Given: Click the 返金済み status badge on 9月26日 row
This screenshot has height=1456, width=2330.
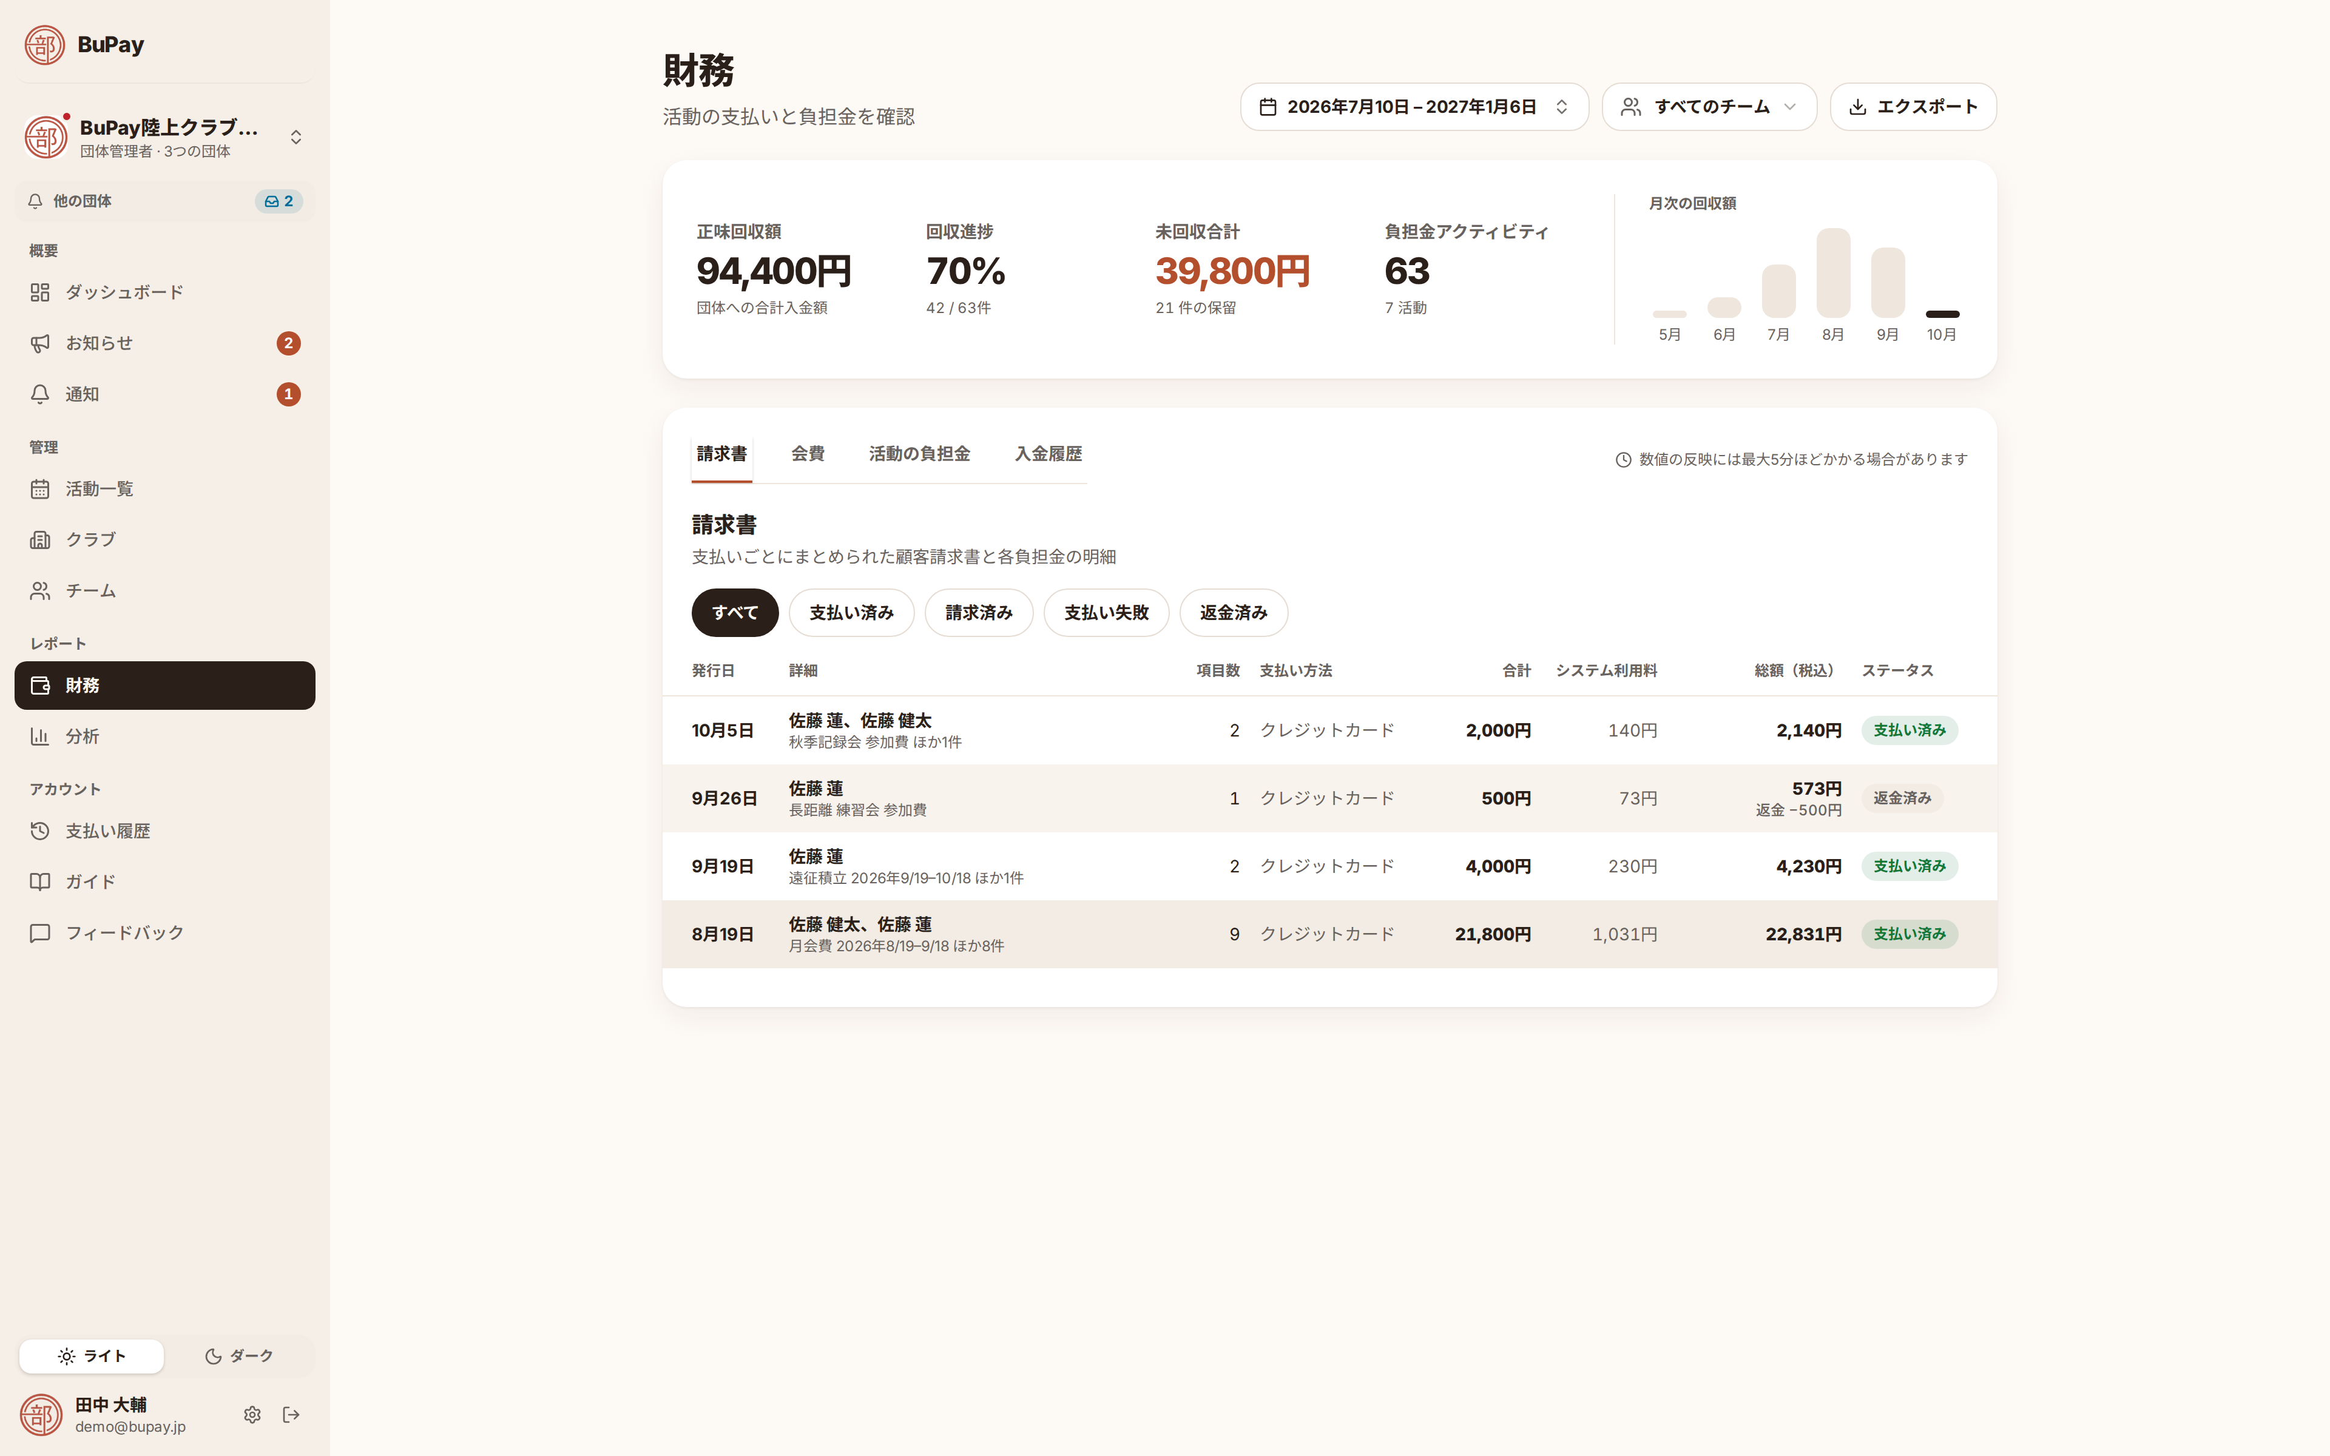Looking at the screenshot, I should tap(1902, 798).
